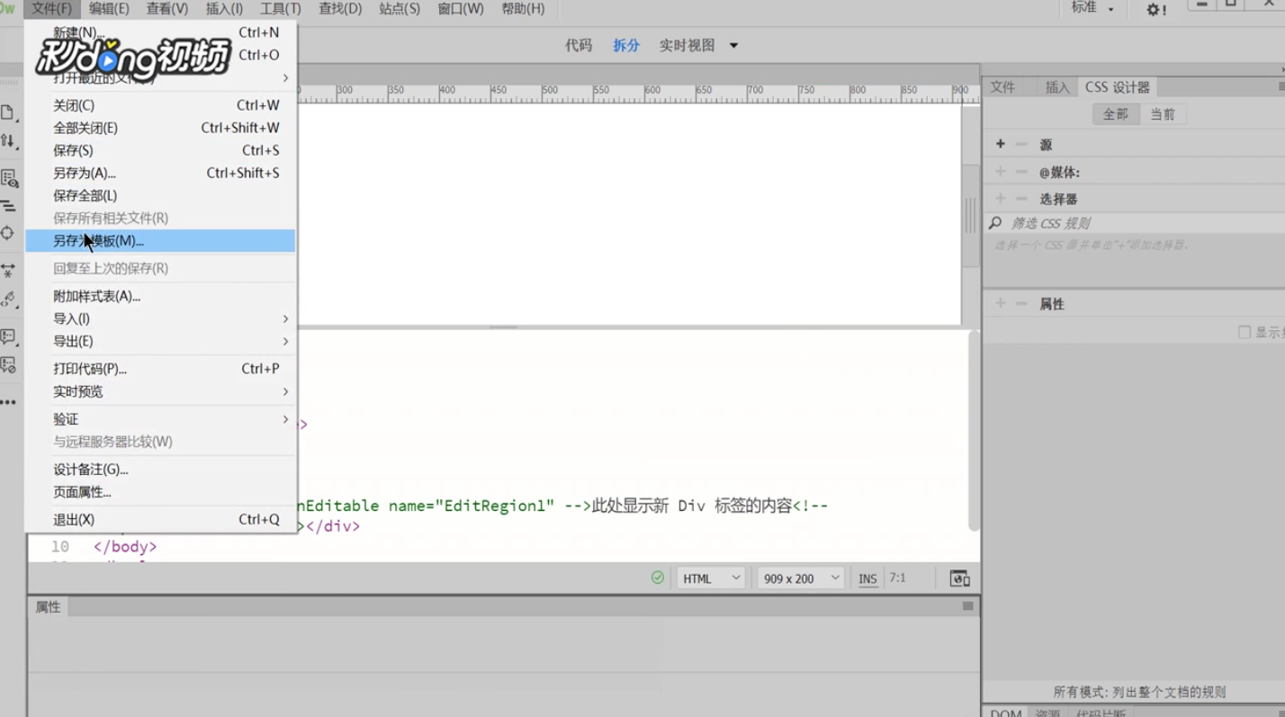Click the green validation check icon in status bar
1285x717 pixels.
pos(657,577)
